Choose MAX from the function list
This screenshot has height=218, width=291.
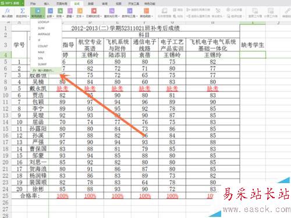(x=46, y=52)
